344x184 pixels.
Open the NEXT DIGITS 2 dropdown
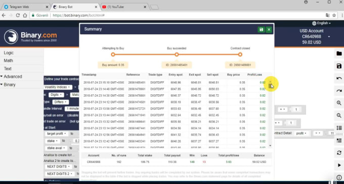coord(60,174)
